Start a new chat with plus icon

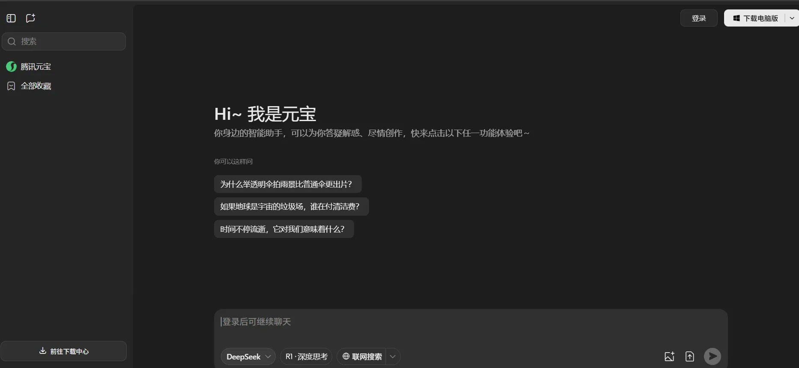(30, 18)
